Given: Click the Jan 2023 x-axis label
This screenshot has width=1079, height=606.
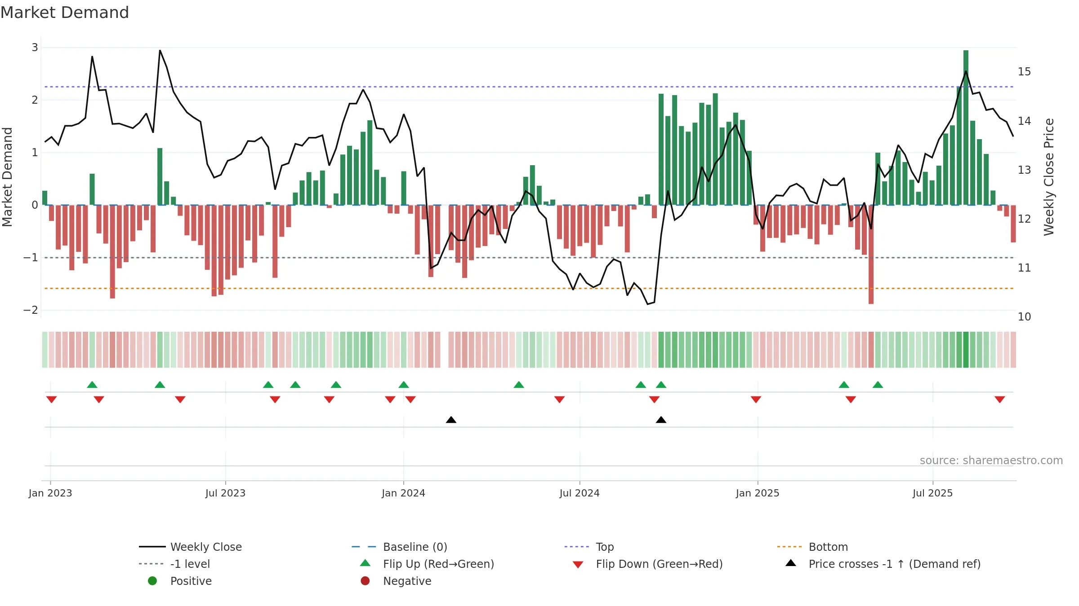Looking at the screenshot, I should 50,493.
